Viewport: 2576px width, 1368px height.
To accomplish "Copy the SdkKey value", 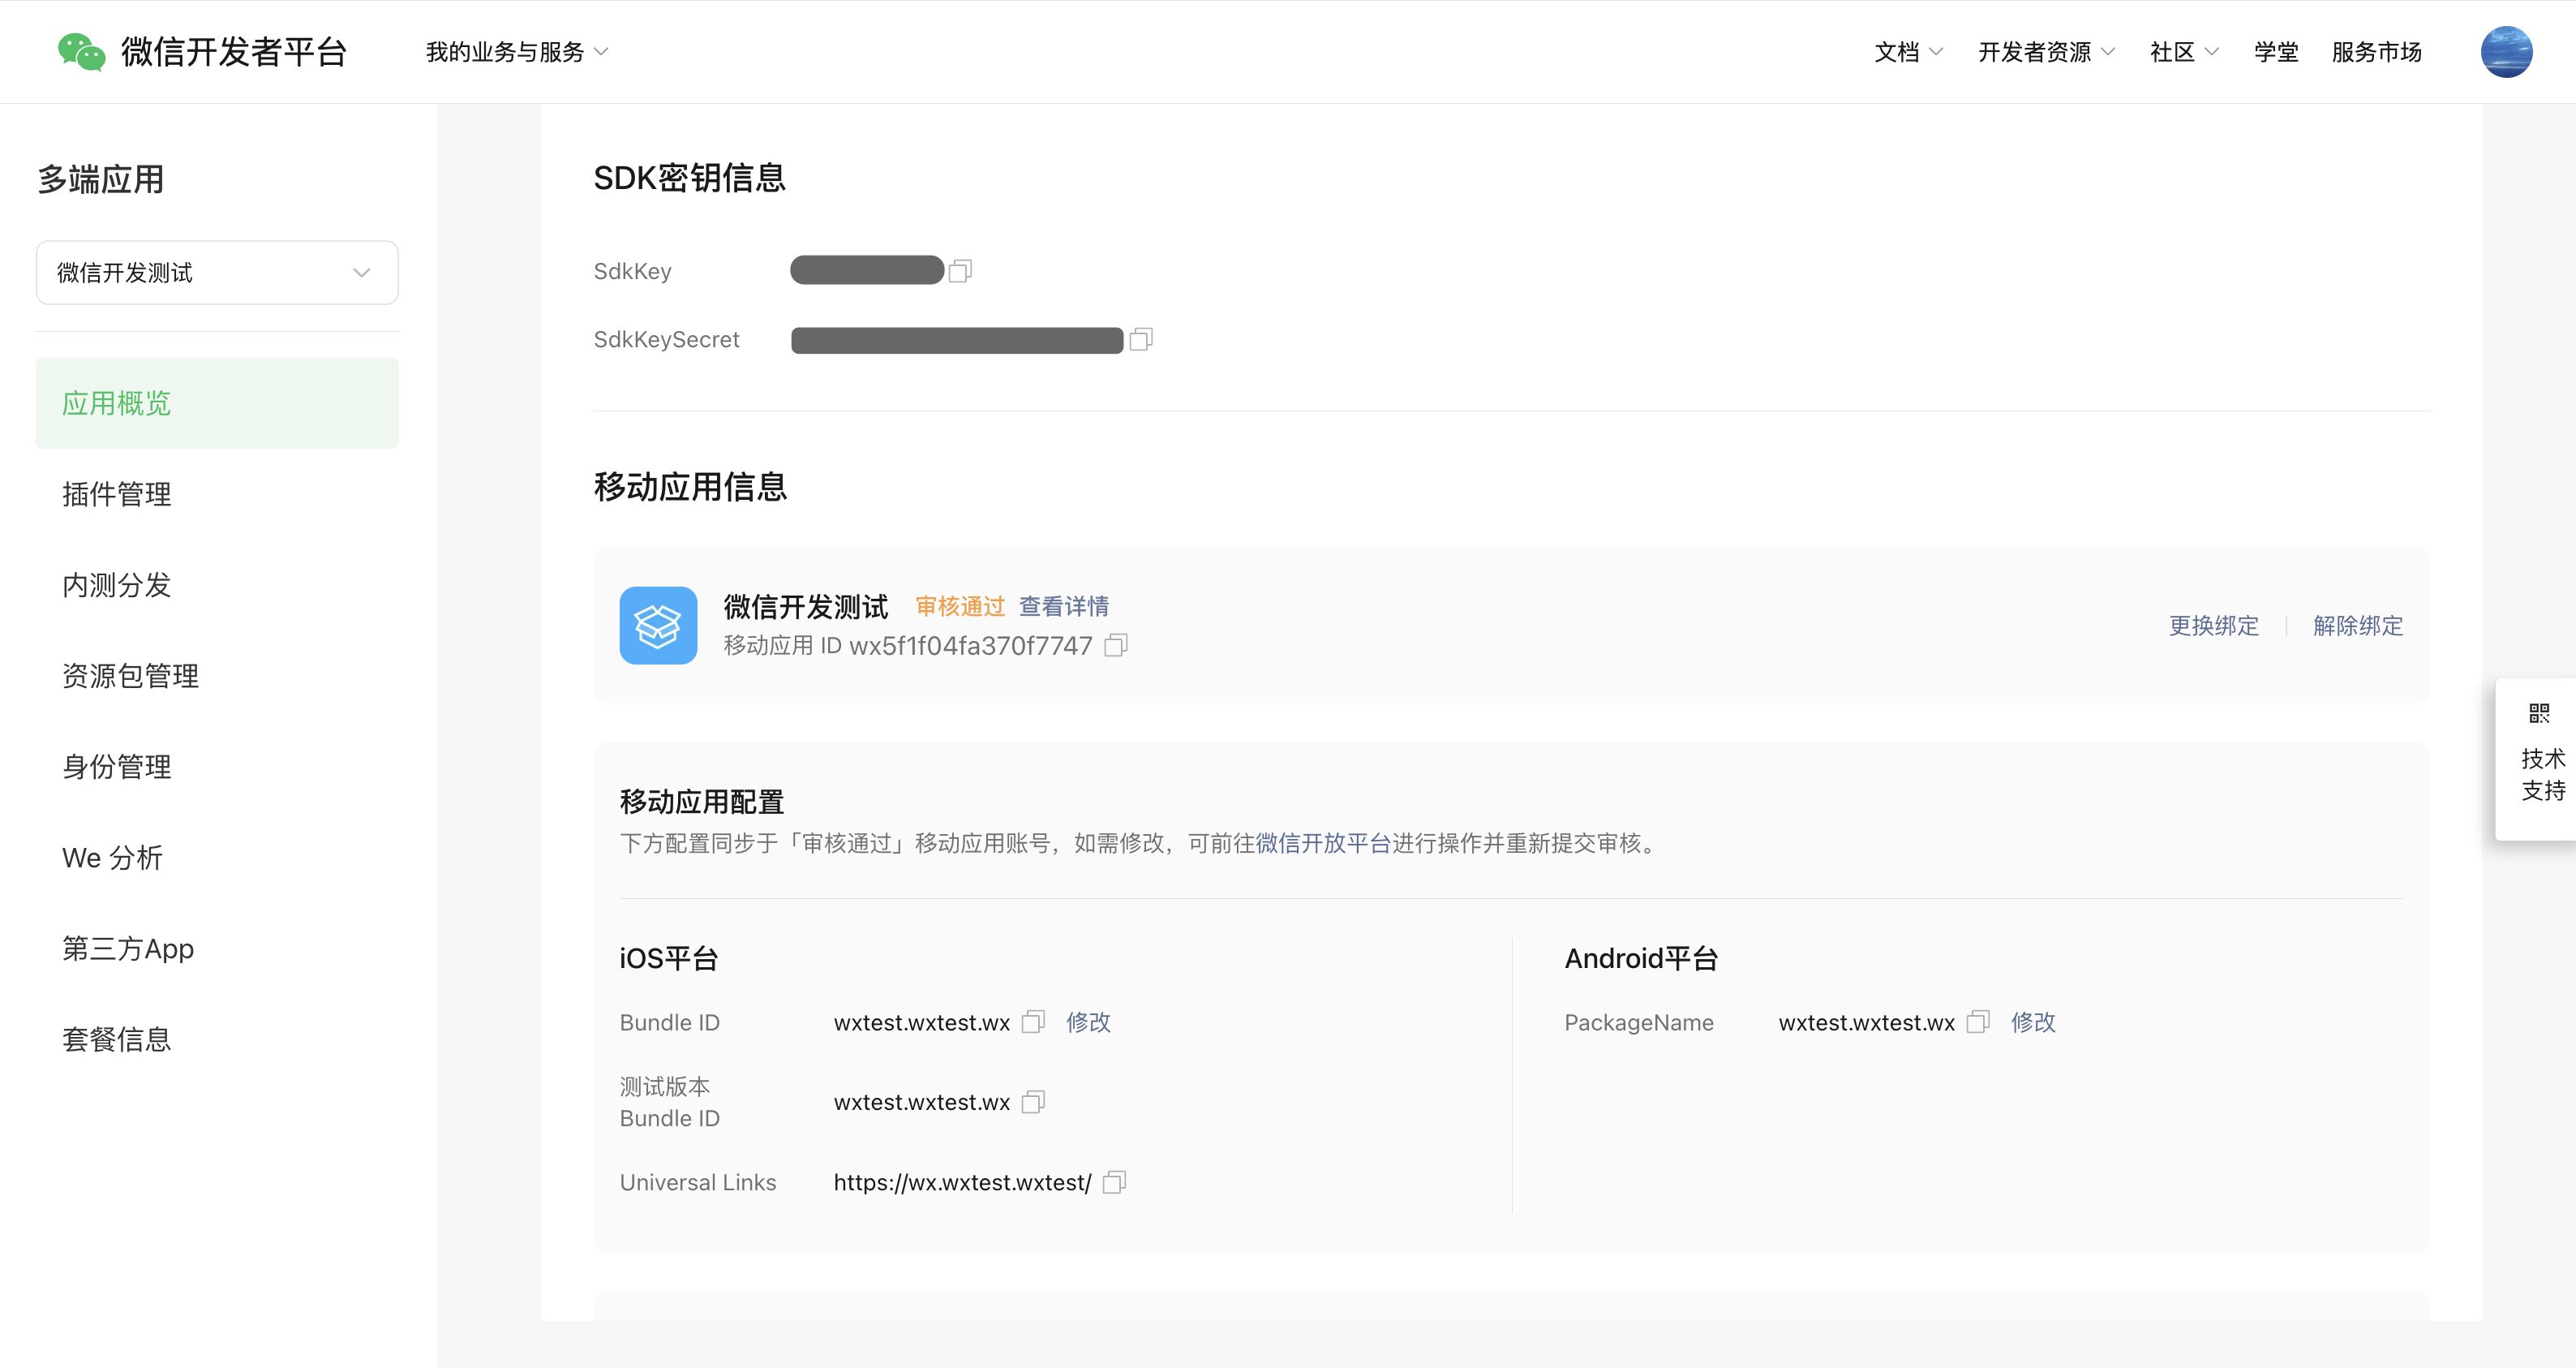I will (960, 271).
